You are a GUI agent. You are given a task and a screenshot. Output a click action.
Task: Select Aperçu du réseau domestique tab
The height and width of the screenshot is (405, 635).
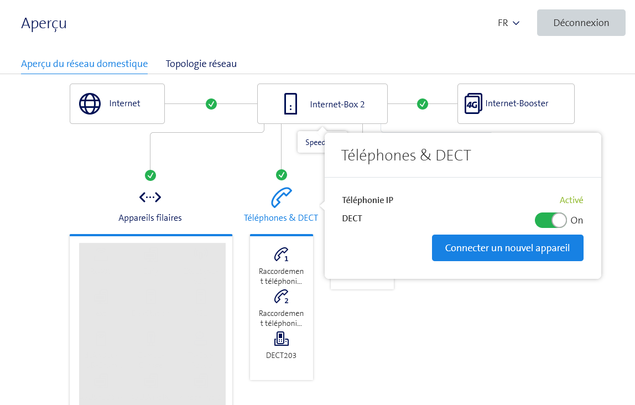pyautogui.click(x=84, y=64)
